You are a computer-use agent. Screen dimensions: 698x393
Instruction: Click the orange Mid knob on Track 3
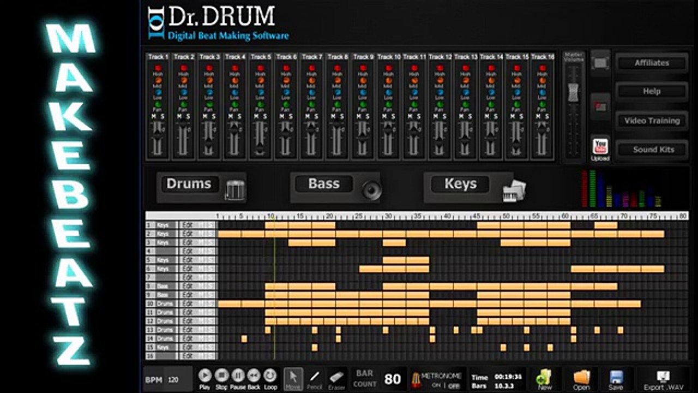pyautogui.click(x=209, y=80)
